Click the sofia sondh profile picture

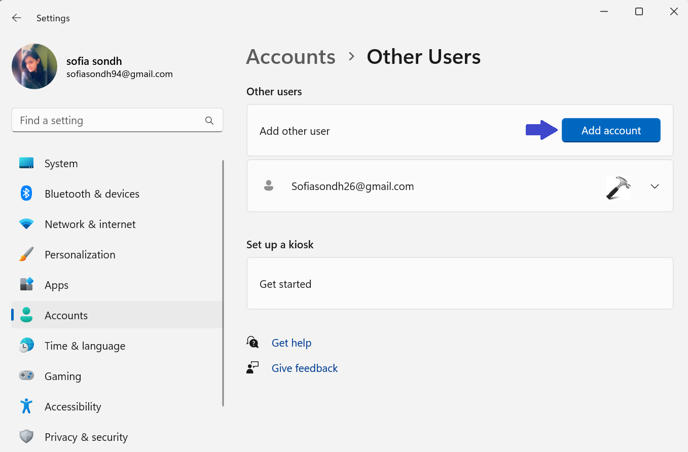click(34, 66)
